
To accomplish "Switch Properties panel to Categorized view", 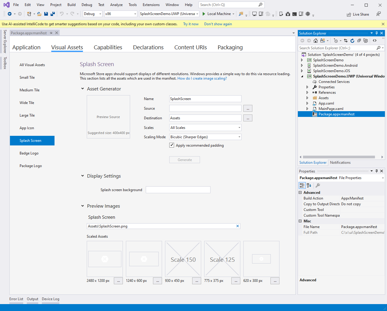I will [x=302, y=185].
